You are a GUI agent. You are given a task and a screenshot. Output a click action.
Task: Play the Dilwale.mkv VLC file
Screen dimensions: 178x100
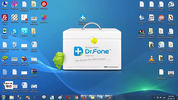[152, 59]
